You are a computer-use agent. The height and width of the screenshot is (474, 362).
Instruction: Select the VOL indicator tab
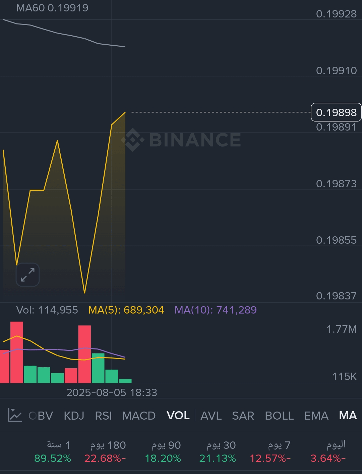tap(178, 416)
